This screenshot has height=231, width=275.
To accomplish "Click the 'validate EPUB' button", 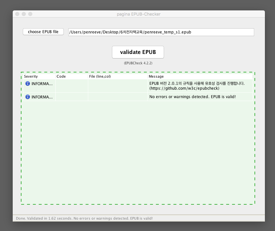I will pos(138,52).
